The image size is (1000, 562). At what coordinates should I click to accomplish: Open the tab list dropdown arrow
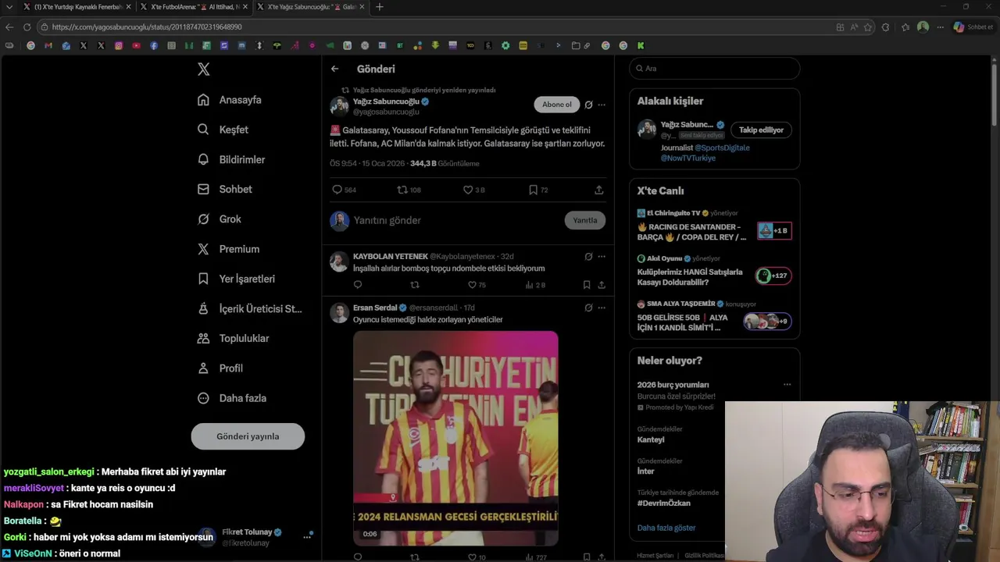9,7
